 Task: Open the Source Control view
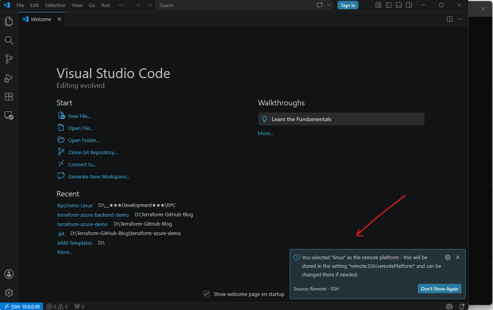[x=9, y=59]
